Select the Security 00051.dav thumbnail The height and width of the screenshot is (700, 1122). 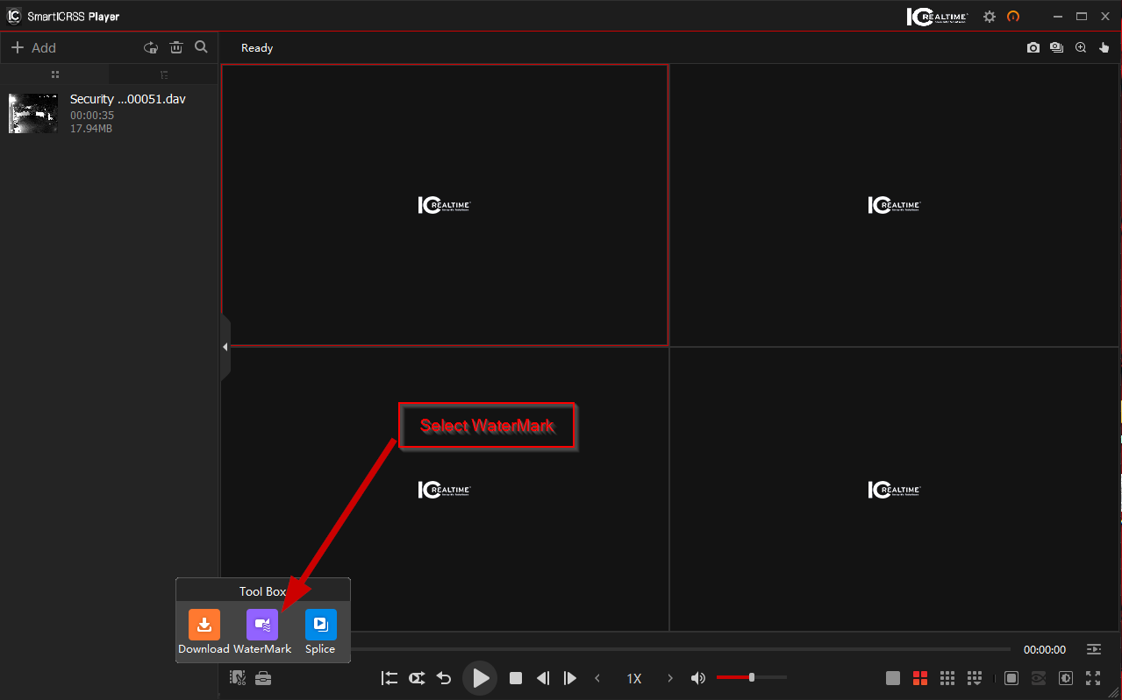32,113
